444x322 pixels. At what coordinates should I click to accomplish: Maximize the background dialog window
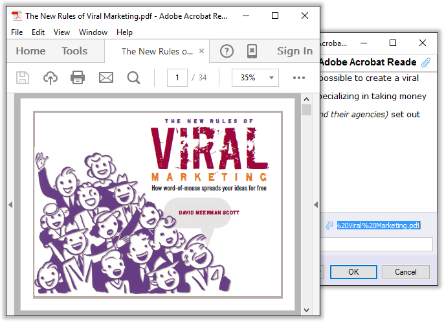[x=393, y=43]
